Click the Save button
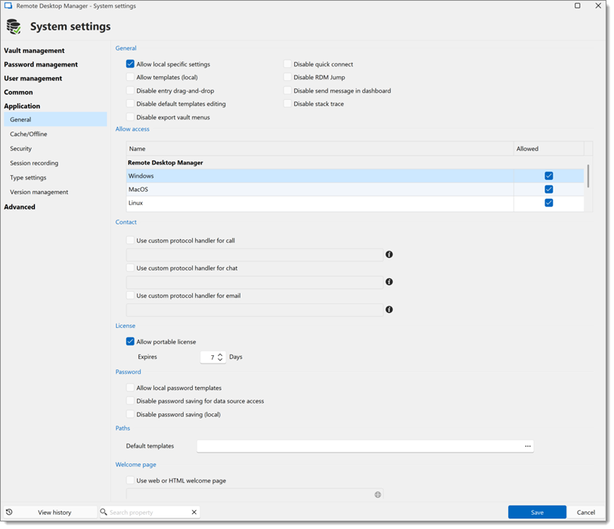This screenshot has height=529, width=614. [x=537, y=512]
